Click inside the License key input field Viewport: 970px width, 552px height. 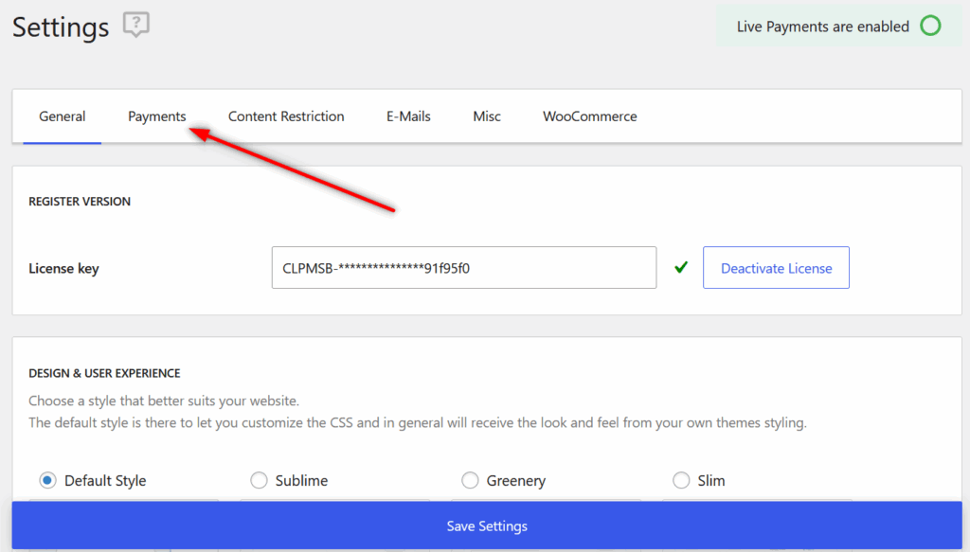point(464,267)
